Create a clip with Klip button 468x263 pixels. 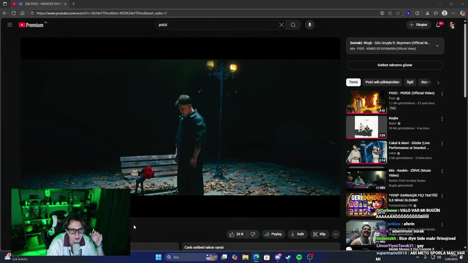[319, 234]
